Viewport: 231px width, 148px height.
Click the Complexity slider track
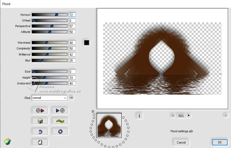(x=49, y=48)
